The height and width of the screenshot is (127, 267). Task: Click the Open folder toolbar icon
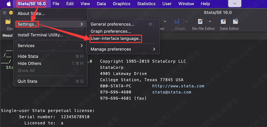8,22
